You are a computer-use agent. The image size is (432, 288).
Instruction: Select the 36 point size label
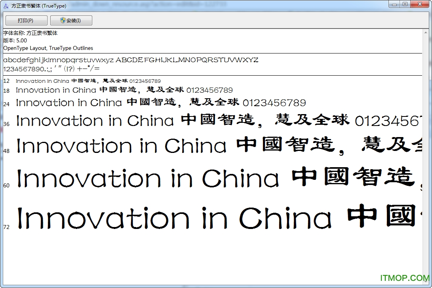tap(6, 124)
